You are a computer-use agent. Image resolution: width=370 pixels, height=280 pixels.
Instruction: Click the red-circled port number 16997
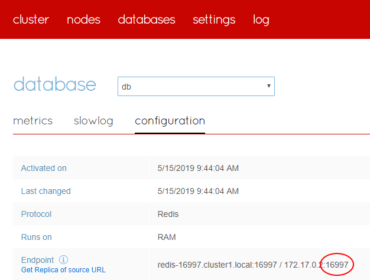coord(337,265)
